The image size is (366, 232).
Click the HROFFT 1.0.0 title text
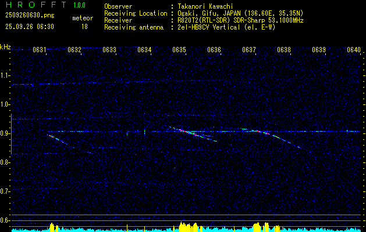[45, 5]
